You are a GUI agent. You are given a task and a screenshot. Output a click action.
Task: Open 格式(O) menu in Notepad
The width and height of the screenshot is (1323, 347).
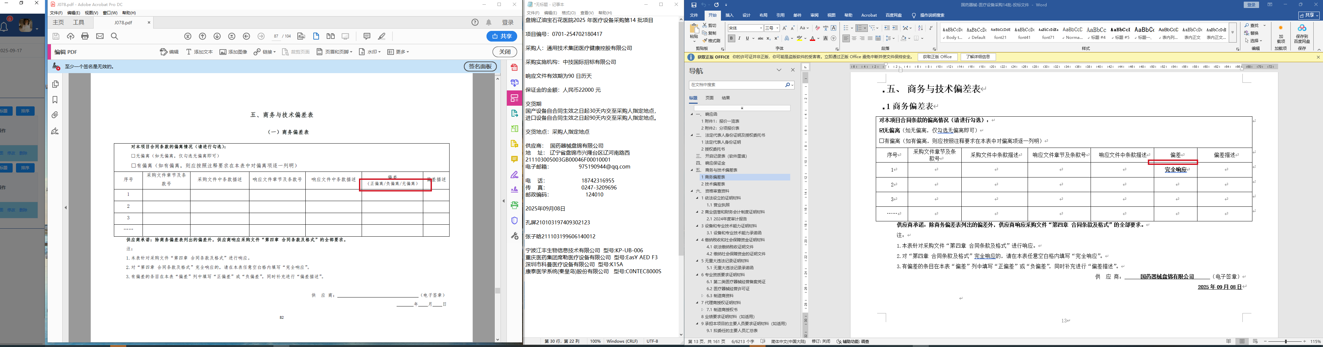(x=568, y=13)
